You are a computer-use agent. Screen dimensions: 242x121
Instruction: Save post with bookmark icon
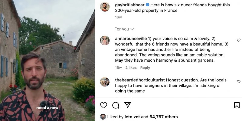[x=237, y=105]
